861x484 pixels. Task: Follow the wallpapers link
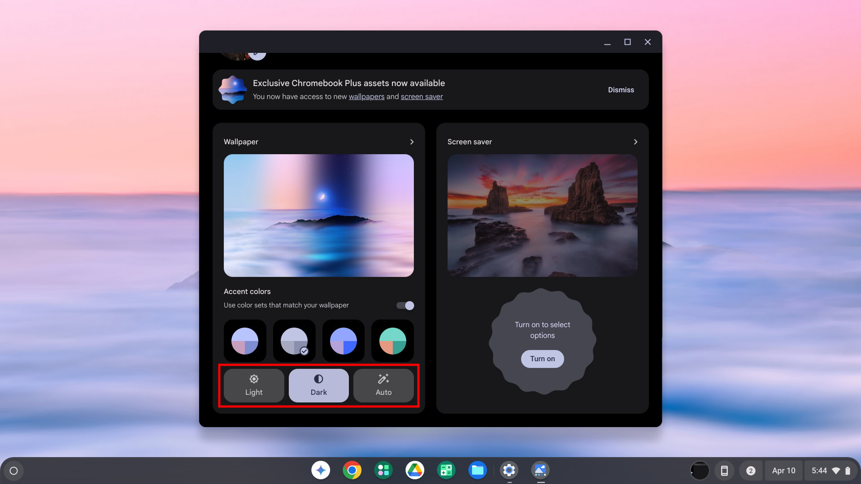click(x=366, y=97)
